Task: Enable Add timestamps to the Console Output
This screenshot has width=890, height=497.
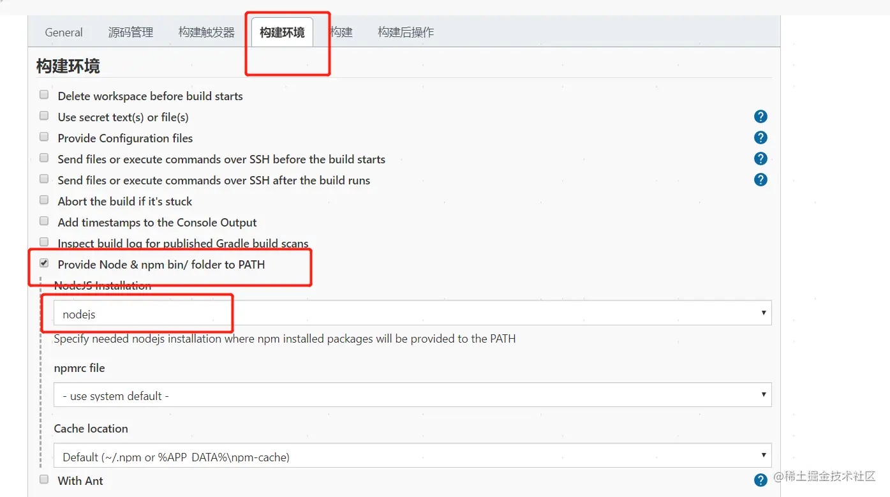Action: [x=44, y=221]
